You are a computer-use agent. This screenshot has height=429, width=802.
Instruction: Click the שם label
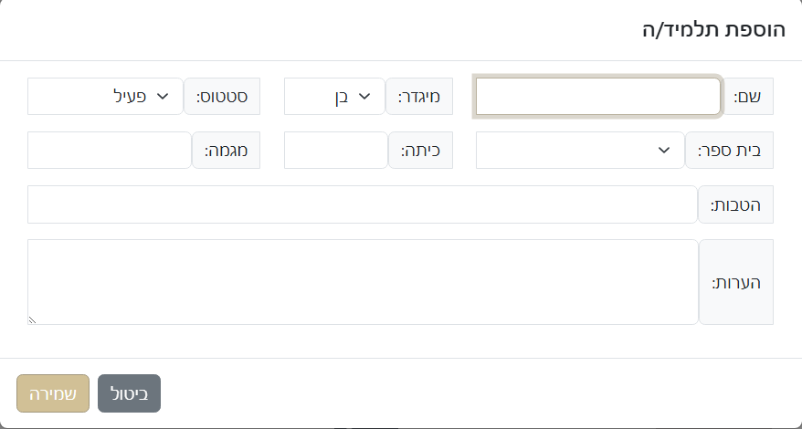tap(748, 97)
